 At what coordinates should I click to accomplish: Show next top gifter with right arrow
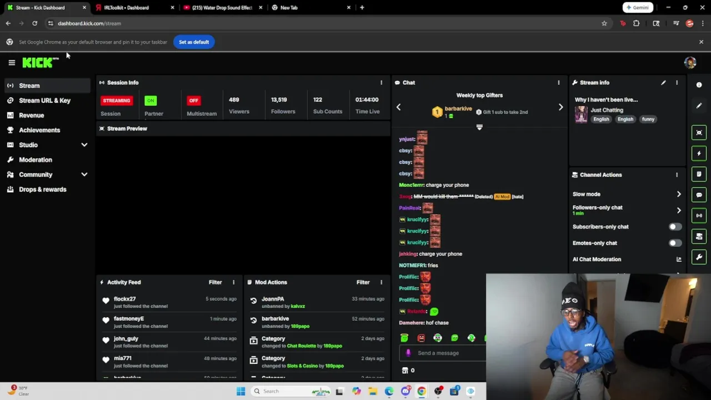coord(560,107)
